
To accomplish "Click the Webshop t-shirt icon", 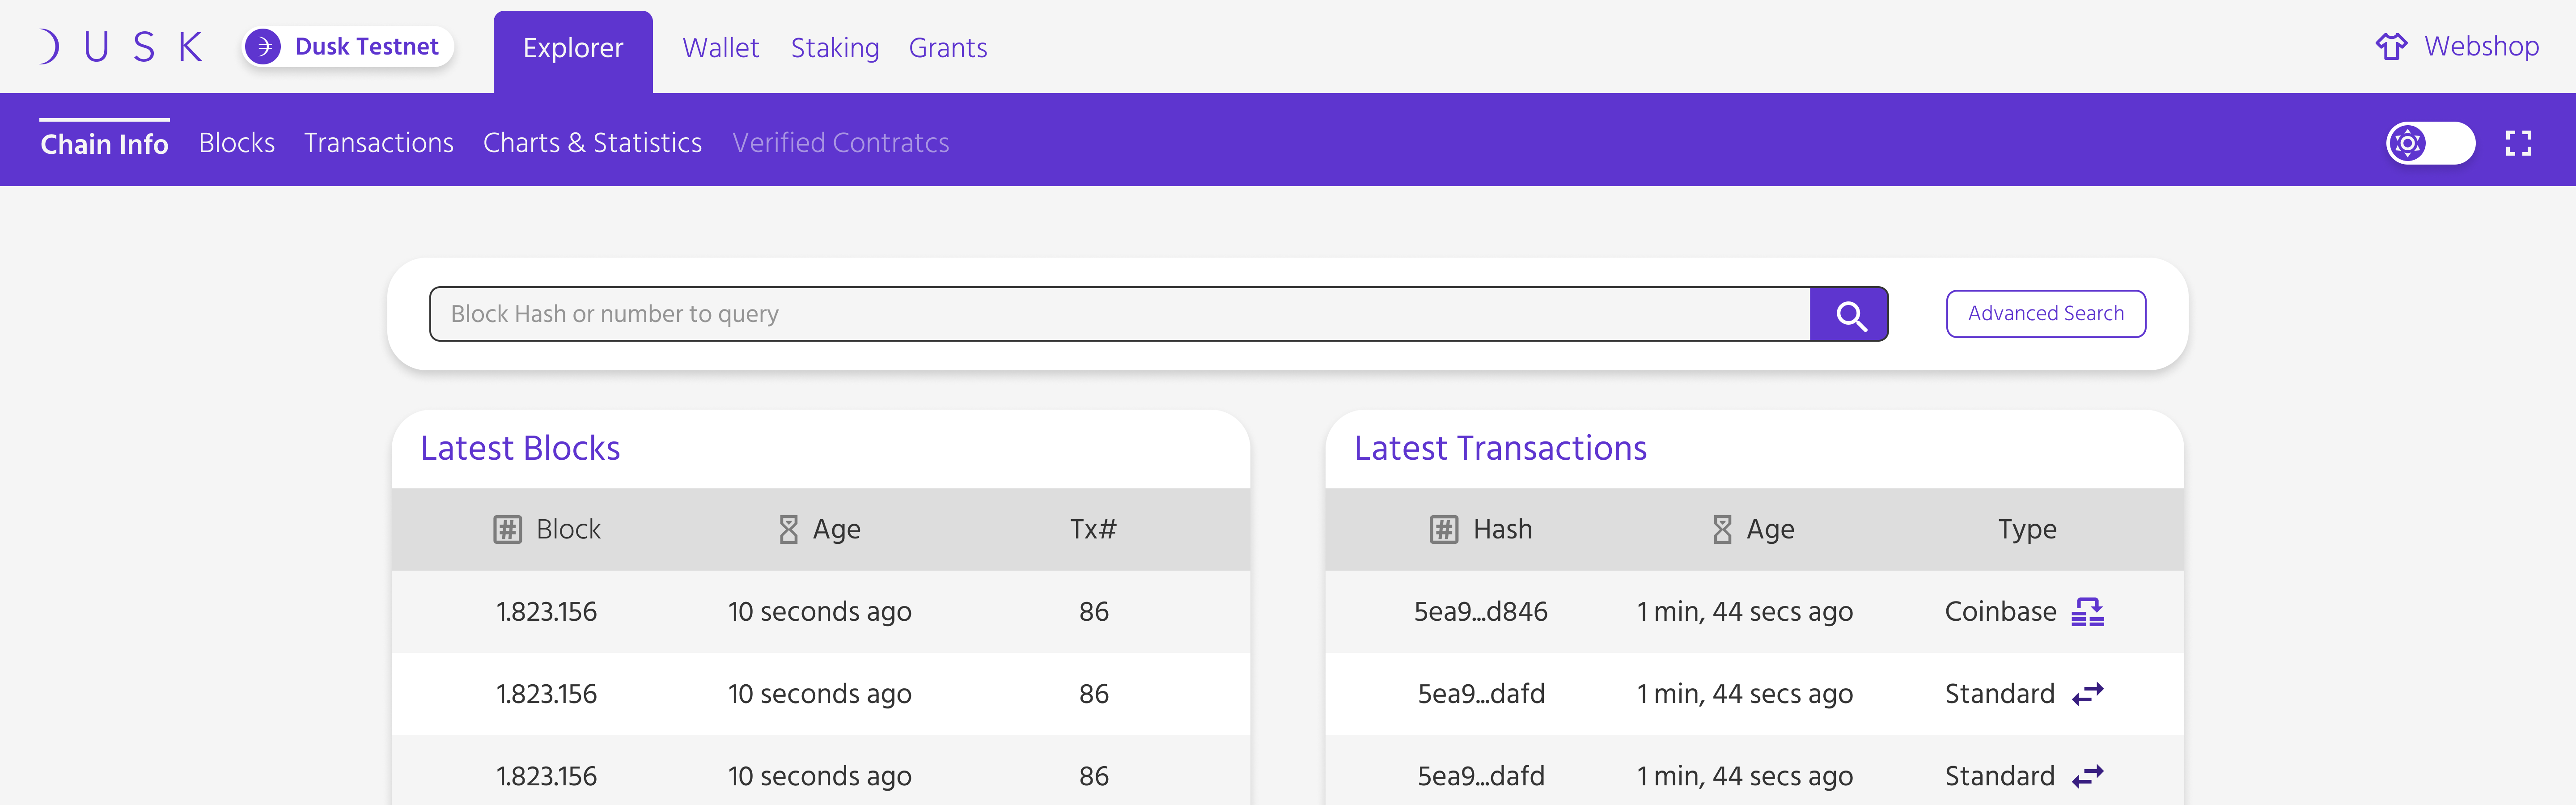I will tap(2391, 47).
